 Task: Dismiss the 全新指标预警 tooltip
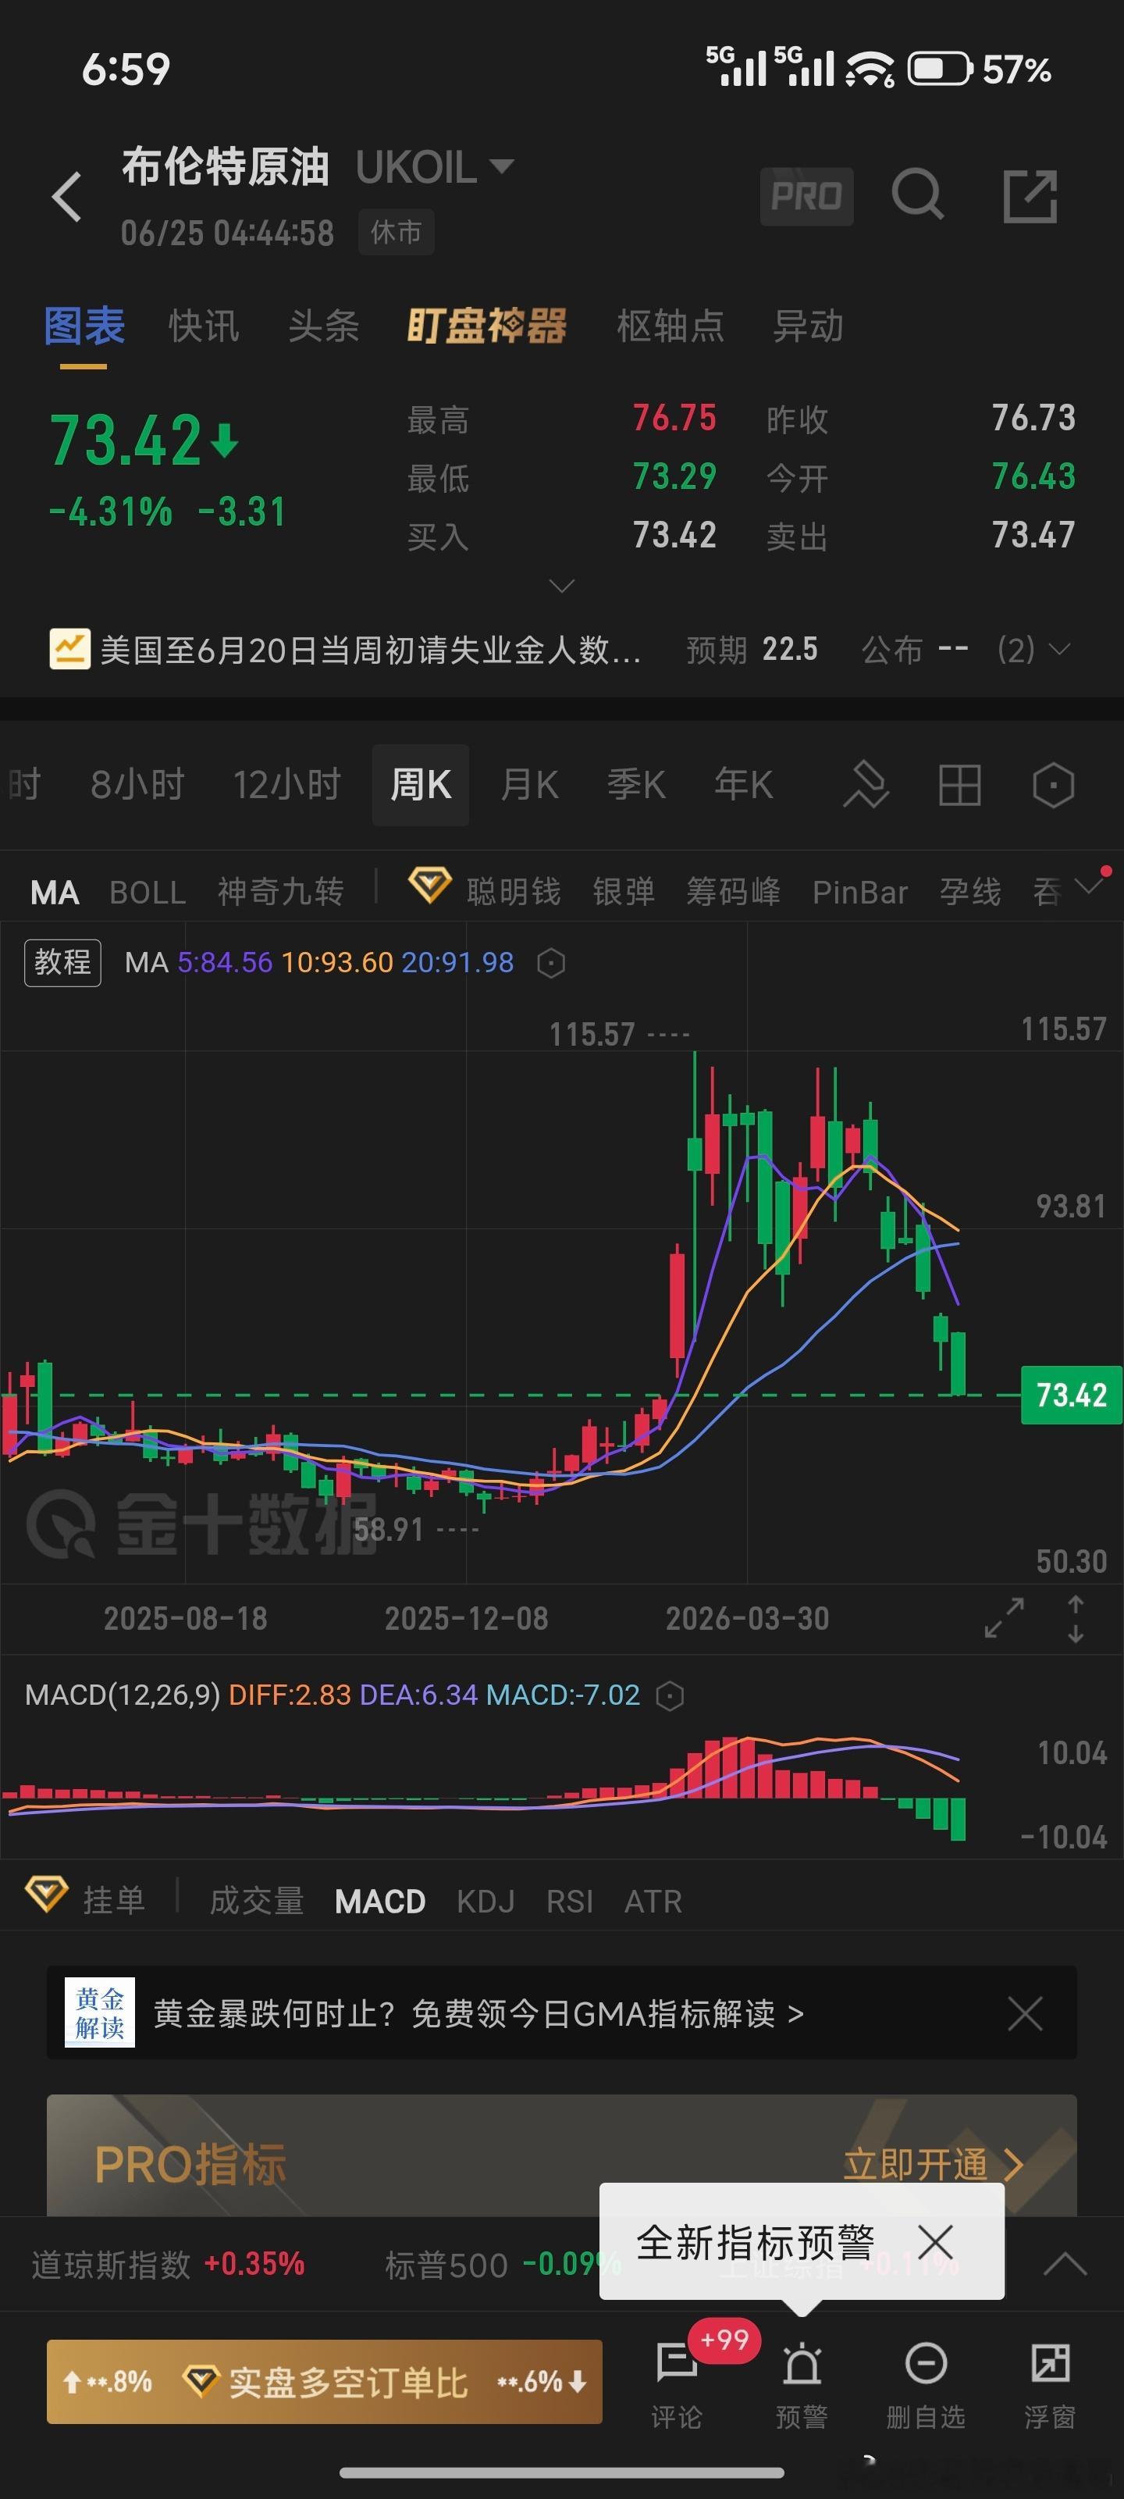coord(935,2243)
